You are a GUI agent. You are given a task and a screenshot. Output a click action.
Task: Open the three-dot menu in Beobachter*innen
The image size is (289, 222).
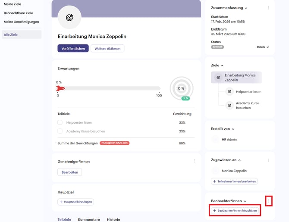pyautogui.click(x=269, y=201)
